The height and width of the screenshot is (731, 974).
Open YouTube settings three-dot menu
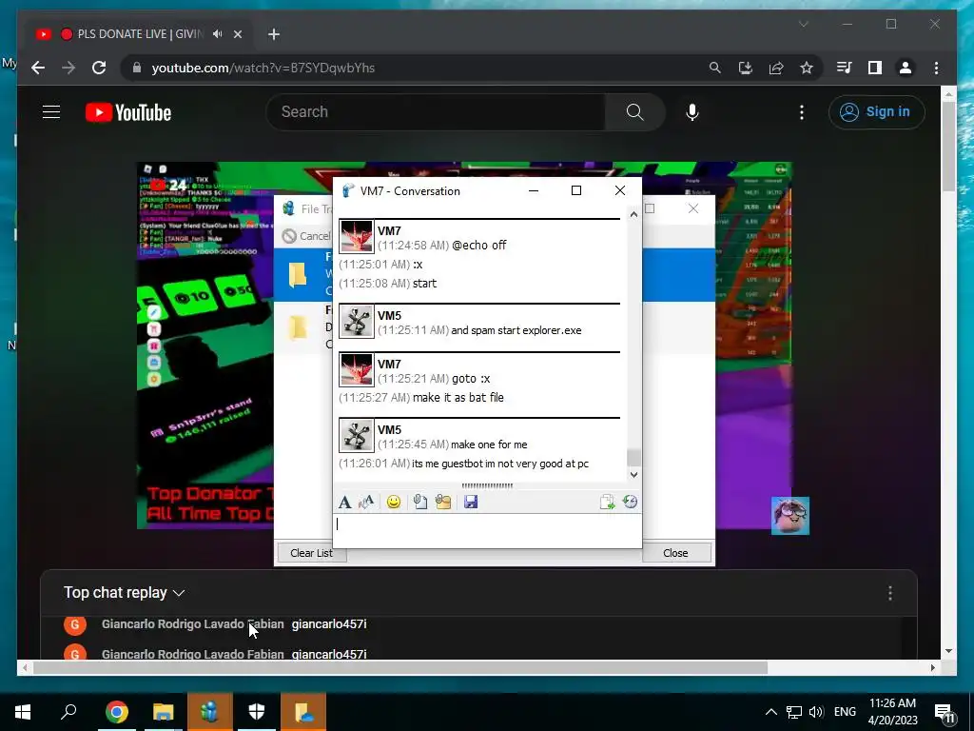coord(801,112)
